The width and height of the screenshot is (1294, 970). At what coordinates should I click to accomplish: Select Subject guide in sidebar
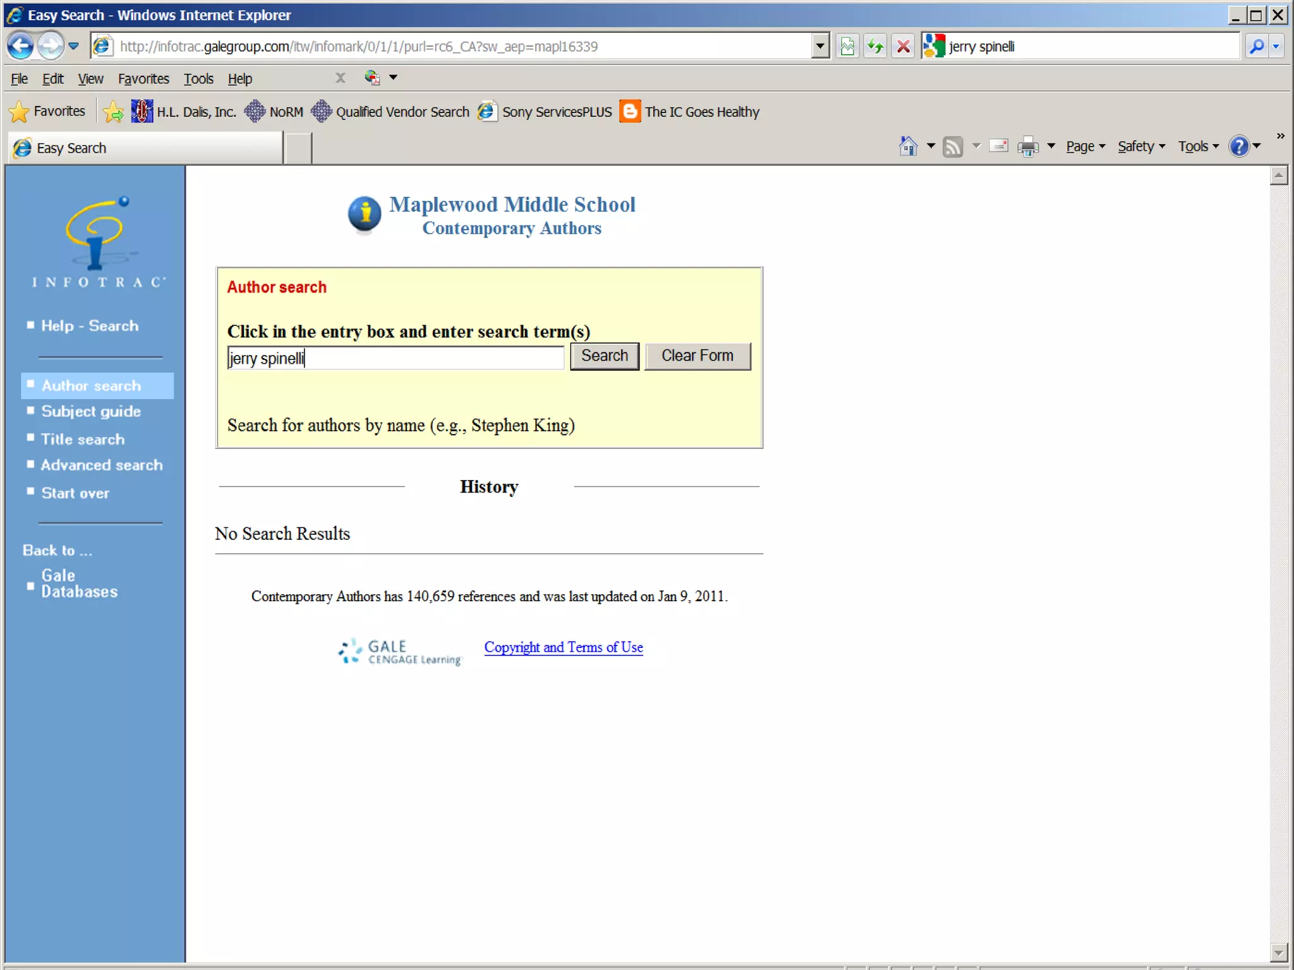[x=91, y=411]
